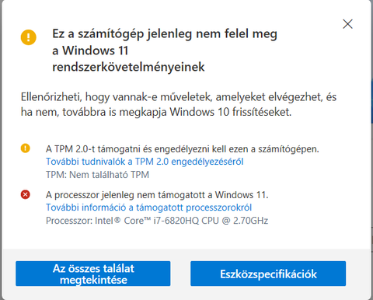Click the gray footer area between the buttons

tap(180, 274)
